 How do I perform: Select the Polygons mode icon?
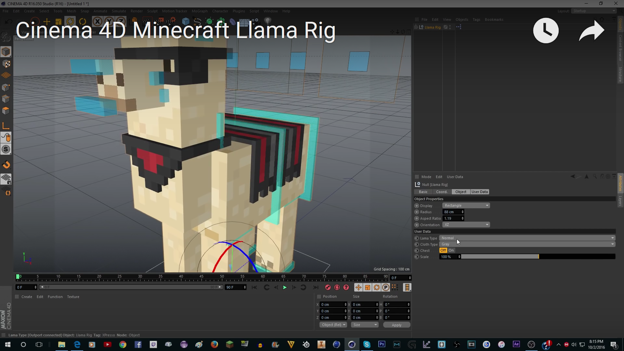tap(6, 110)
